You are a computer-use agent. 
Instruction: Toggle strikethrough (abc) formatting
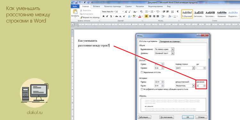tap(116, 16)
